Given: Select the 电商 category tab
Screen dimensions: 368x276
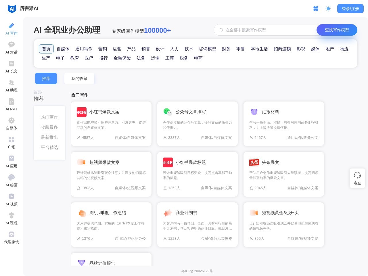Looking at the screenshot, I should 198,58.
